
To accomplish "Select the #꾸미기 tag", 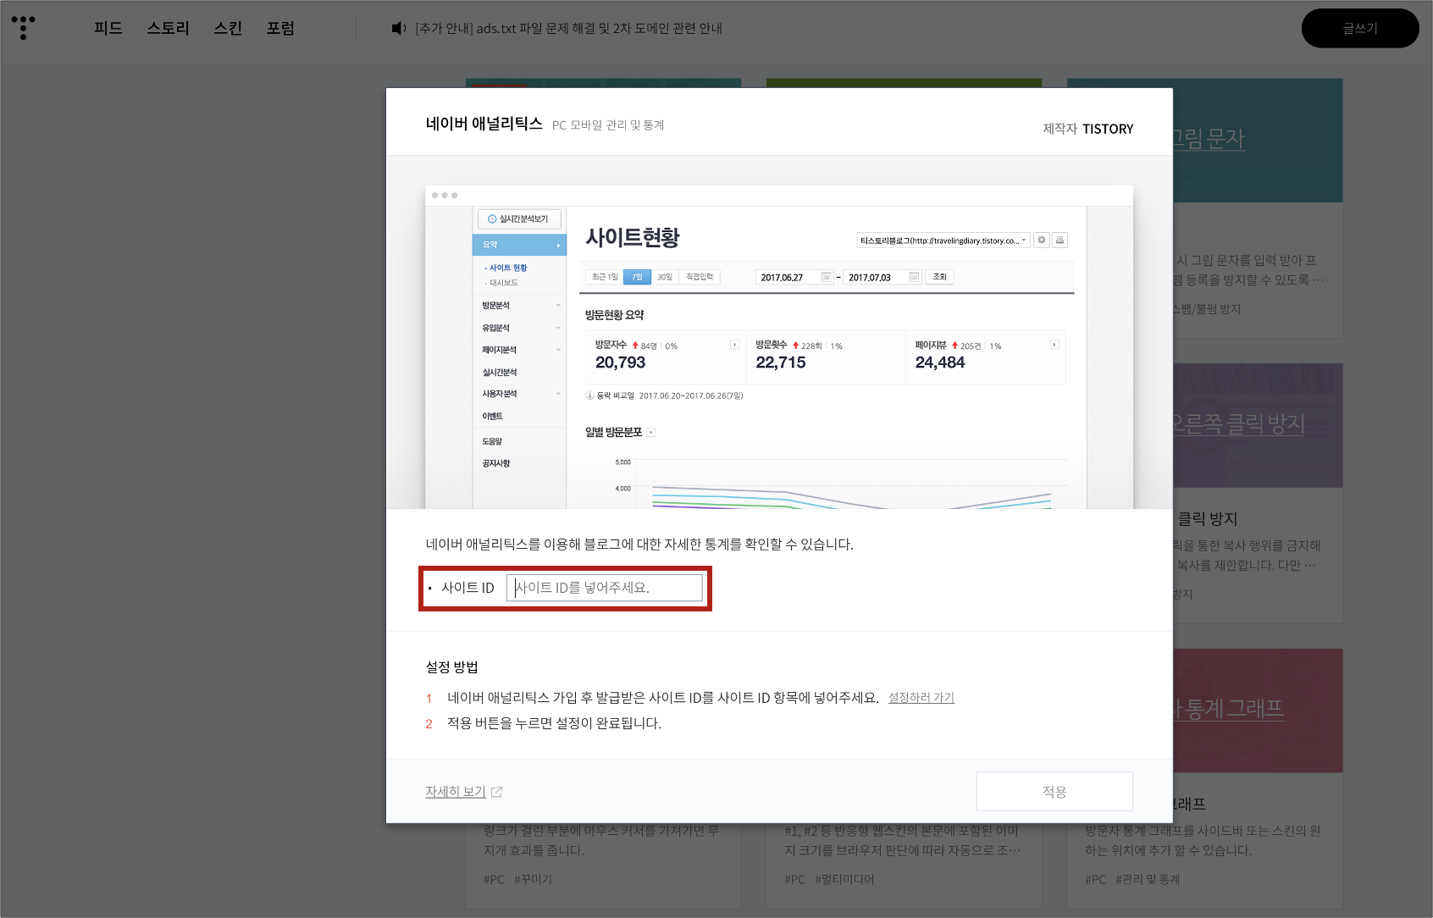I will tap(533, 880).
